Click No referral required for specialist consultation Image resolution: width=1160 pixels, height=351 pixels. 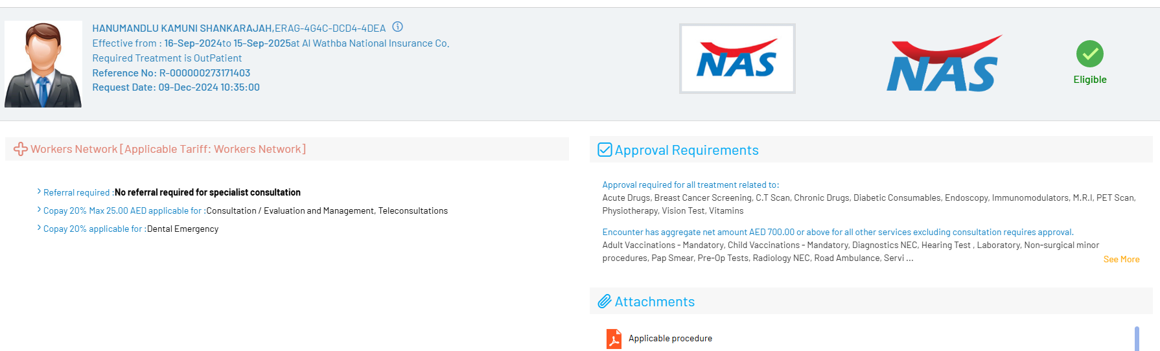207,192
